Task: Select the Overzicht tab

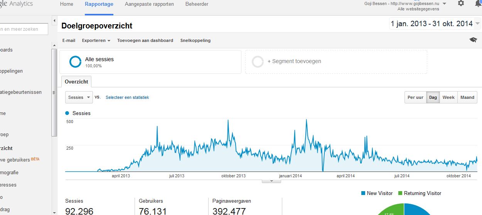Action: pos(76,82)
